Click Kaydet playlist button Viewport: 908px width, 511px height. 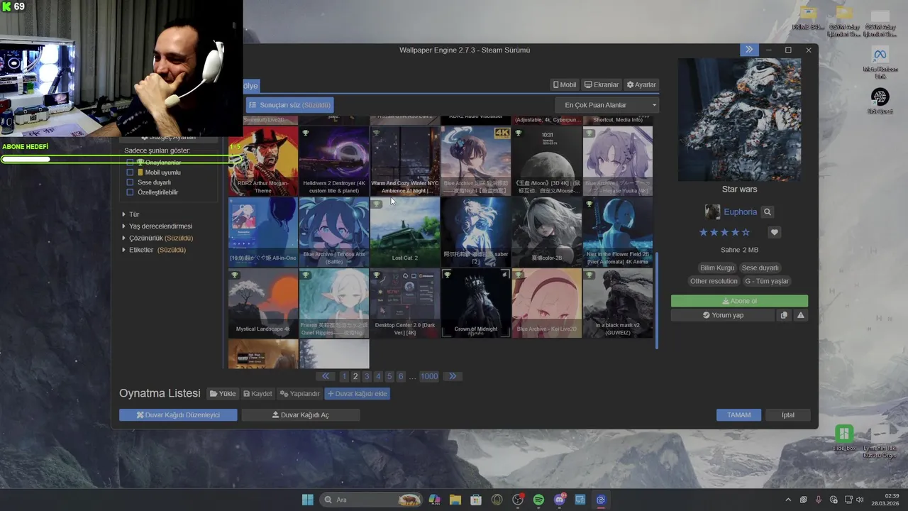258,393
